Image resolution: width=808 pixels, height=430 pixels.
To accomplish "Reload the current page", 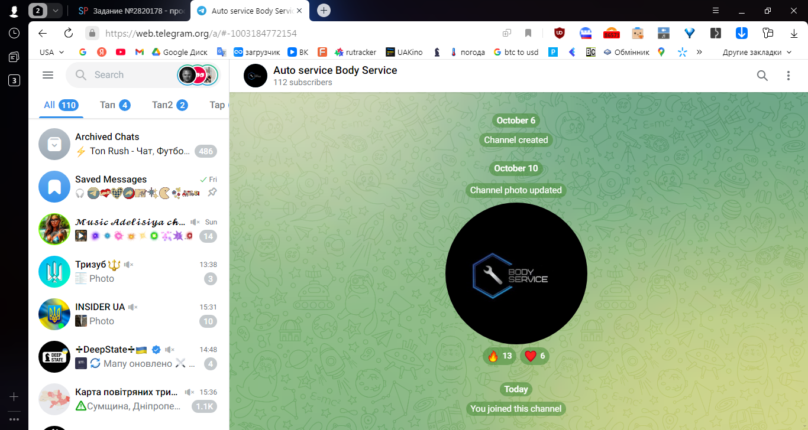I will [68, 33].
